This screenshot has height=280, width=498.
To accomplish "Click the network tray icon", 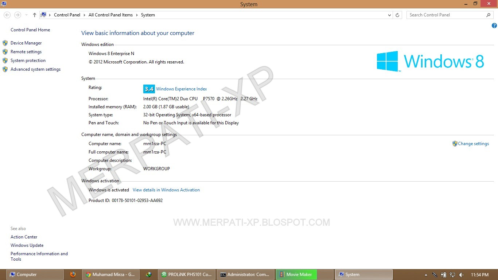I will (x=452, y=275).
